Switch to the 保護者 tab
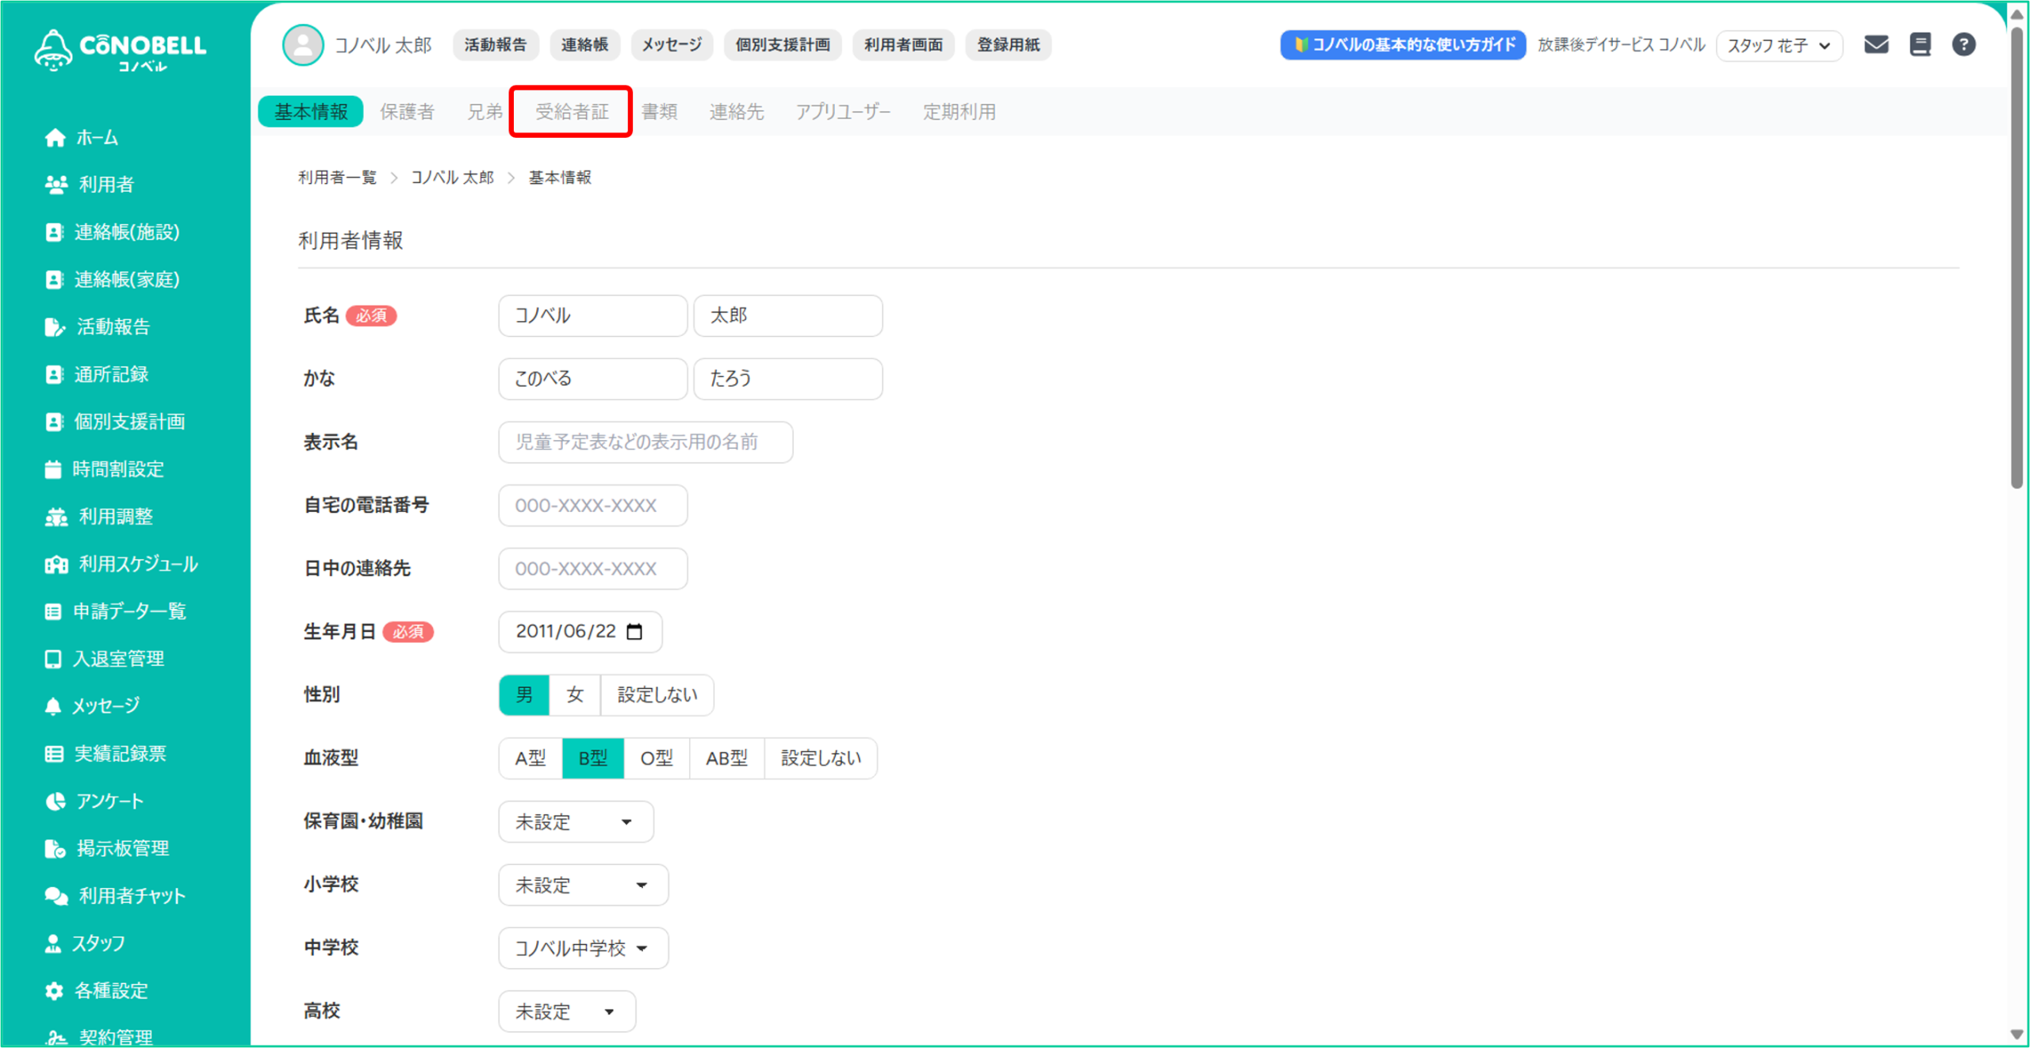The width and height of the screenshot is (2030, 1048). 407,112
